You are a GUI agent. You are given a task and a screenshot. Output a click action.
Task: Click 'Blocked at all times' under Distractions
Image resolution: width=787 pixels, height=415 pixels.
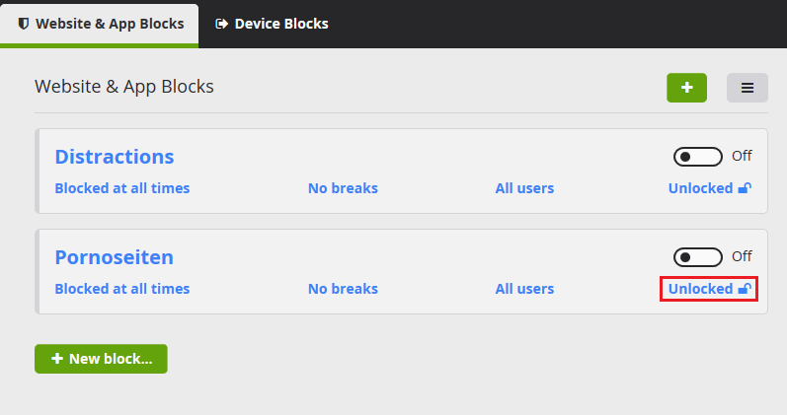tap(122, 188)
